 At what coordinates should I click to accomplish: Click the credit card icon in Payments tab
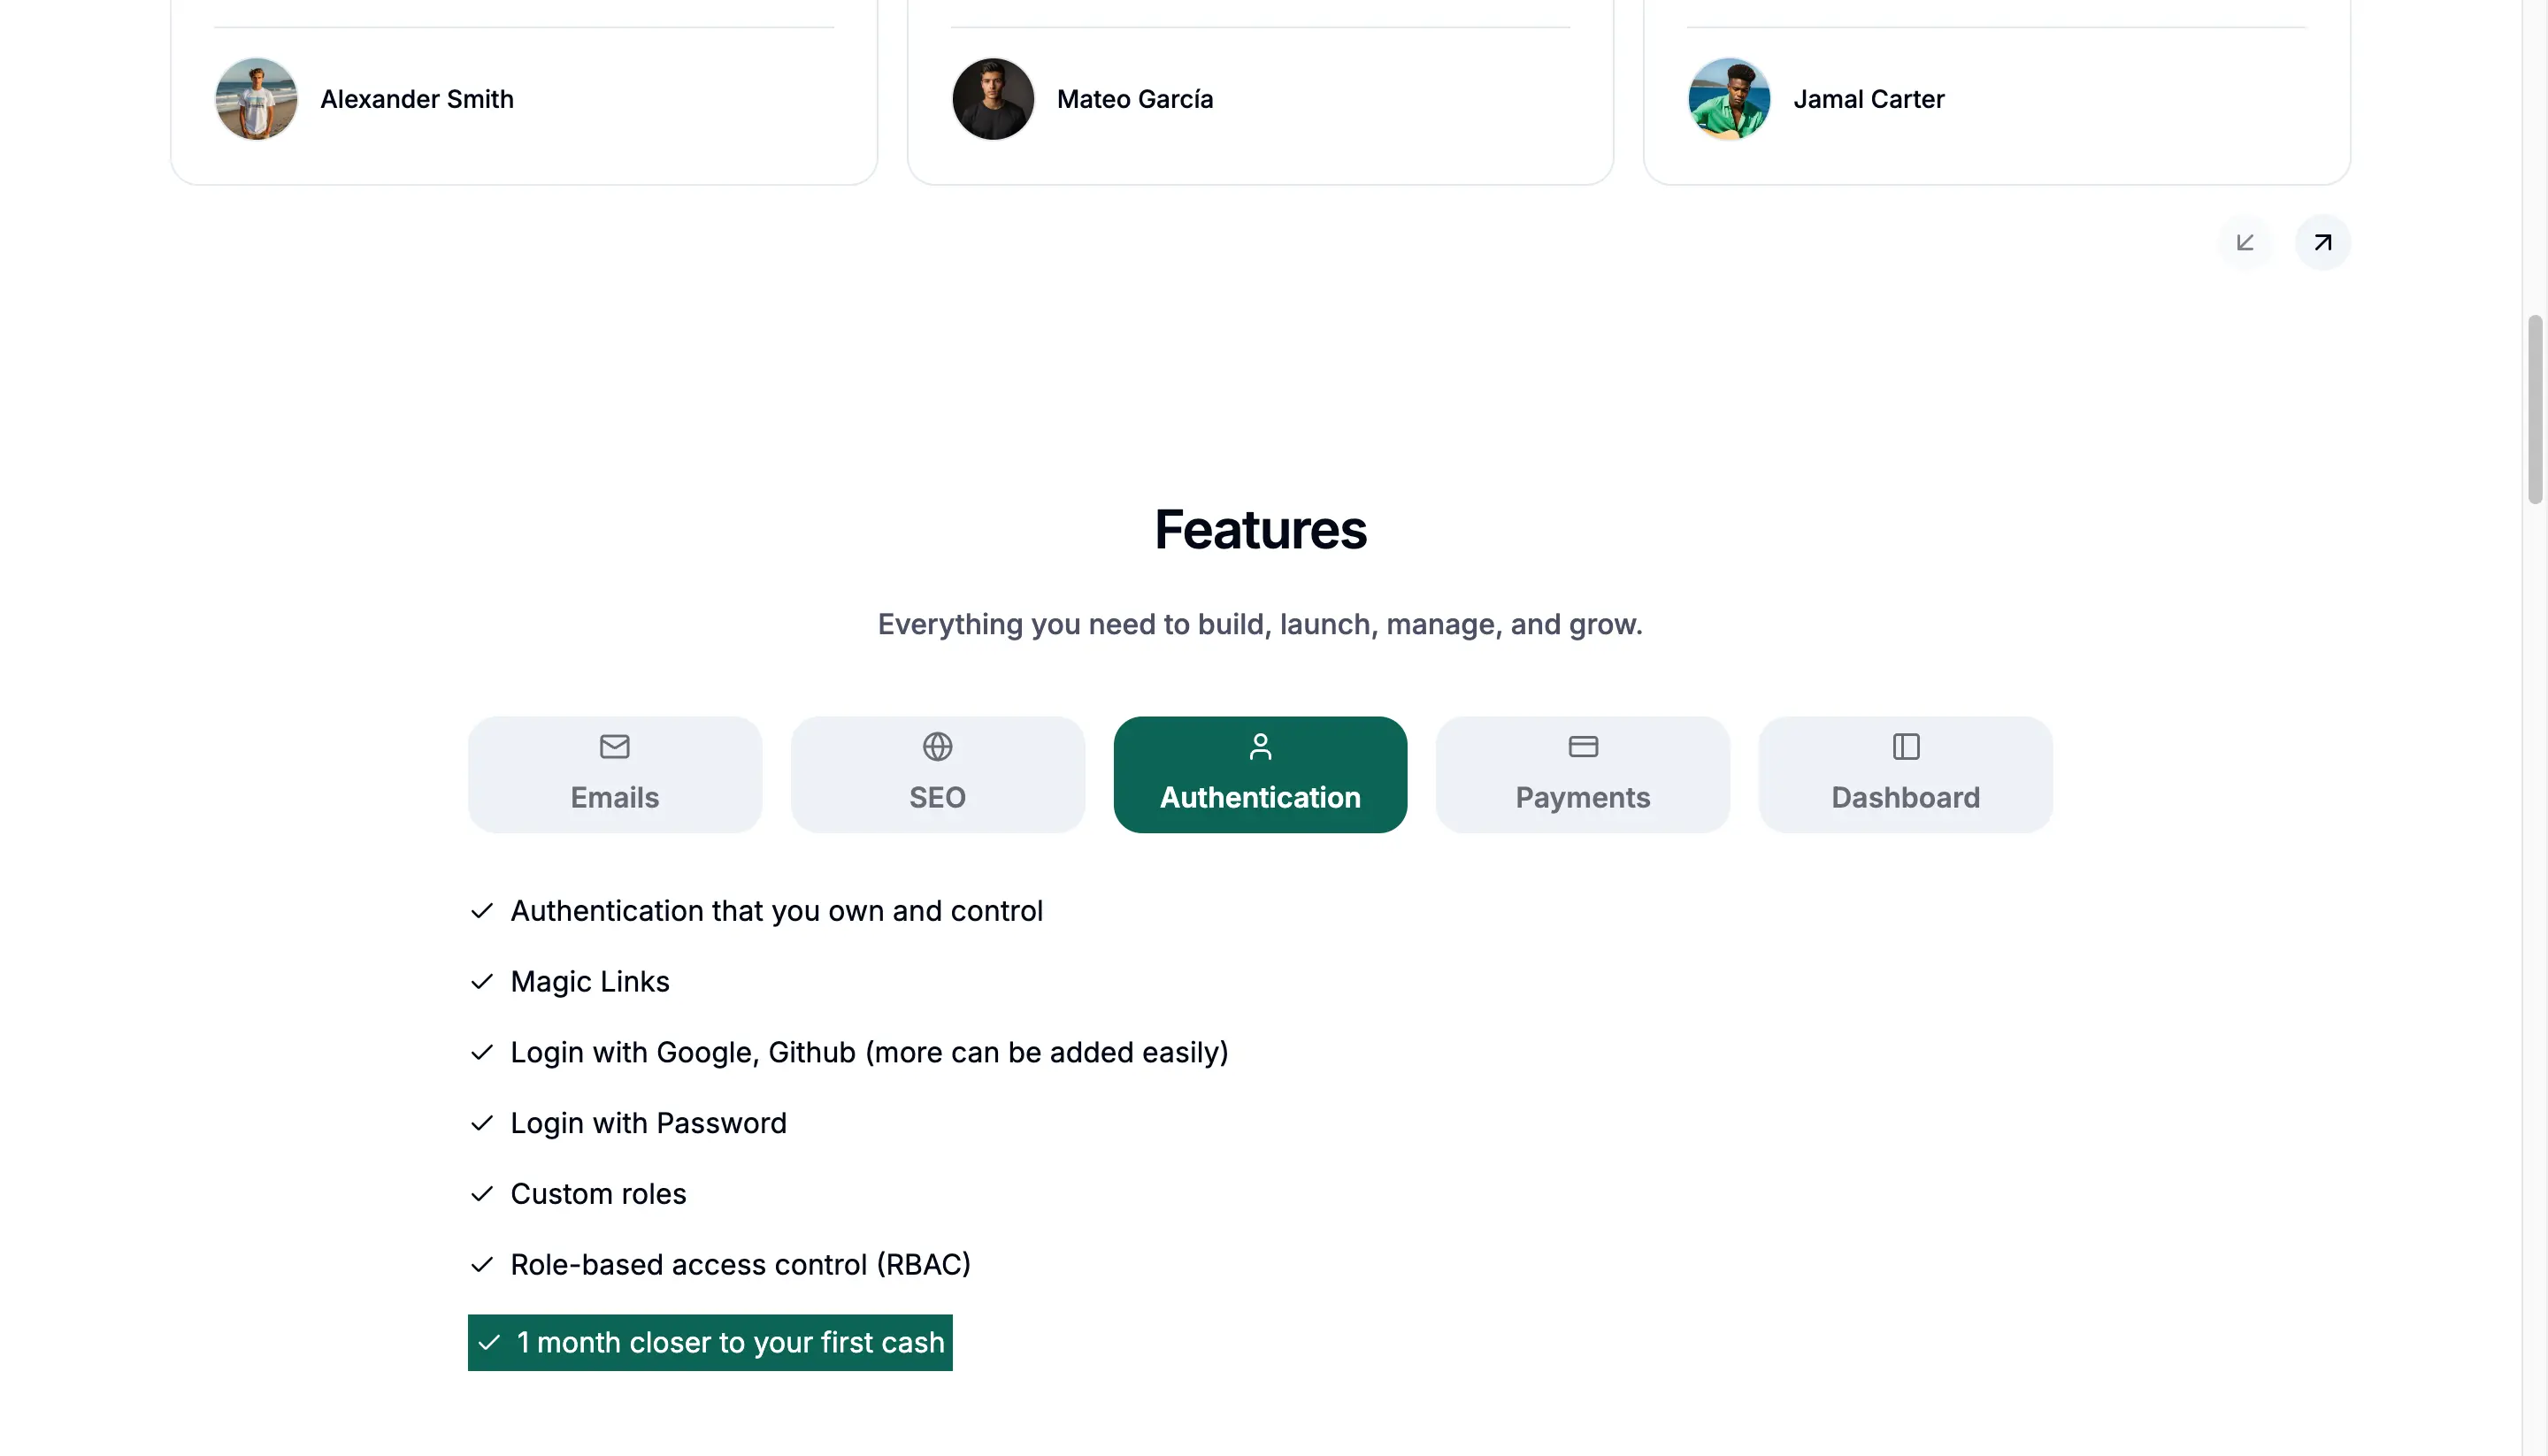pyautogui.click(x=1583, y=746)
